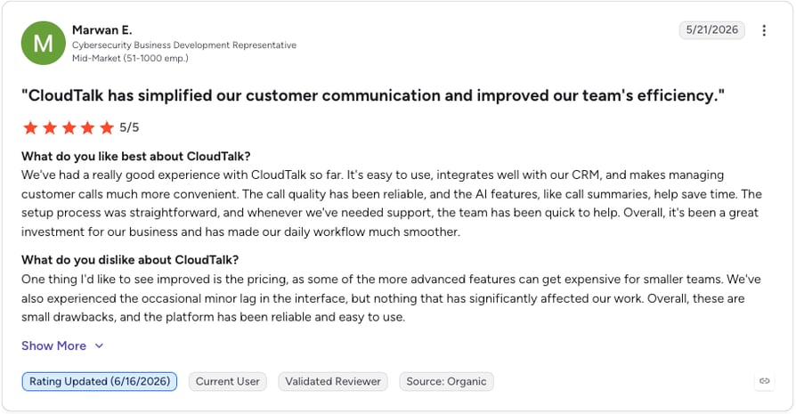Select the Rating Updated (6/16/2026) badge
796x414 pixels.
tap(100, 382)
